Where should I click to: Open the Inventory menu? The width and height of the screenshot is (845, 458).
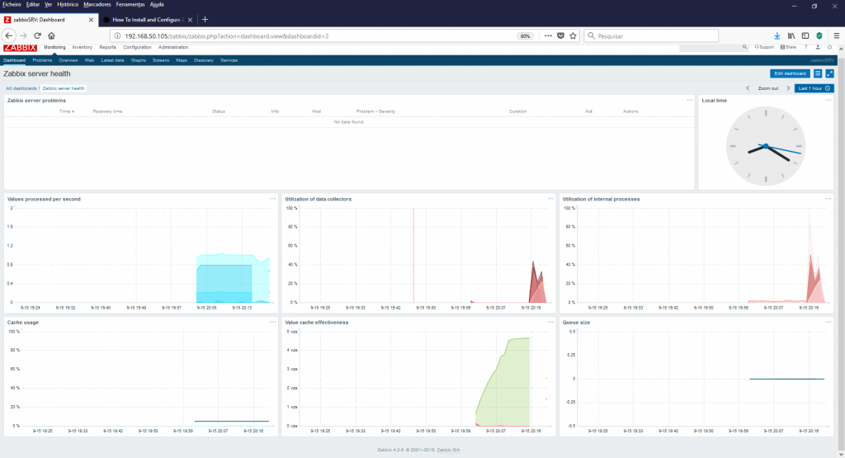click(x=83, y=47)
